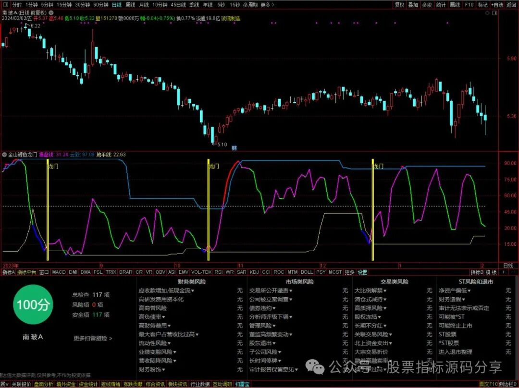
Task: Click the 窗口 button
Action: coord(44,272)
